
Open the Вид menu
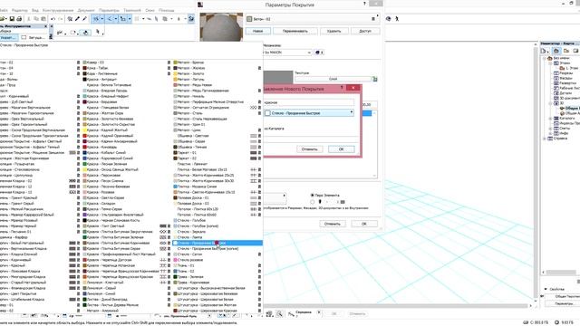35,10
